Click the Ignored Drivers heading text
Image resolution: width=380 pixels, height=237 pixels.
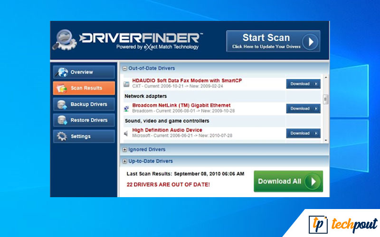(147, 149)
